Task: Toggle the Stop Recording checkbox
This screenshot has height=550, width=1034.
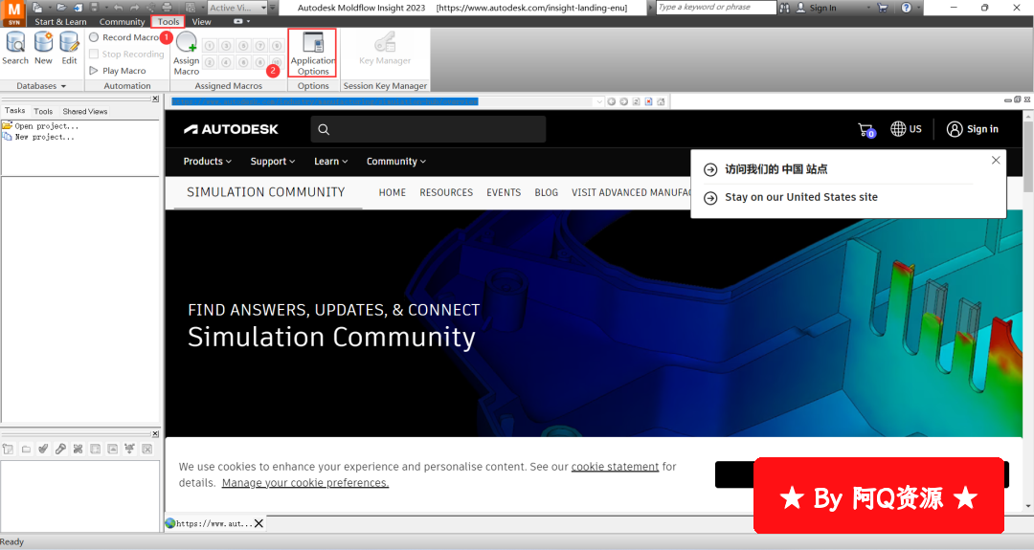Action: [x=94, y=54]
